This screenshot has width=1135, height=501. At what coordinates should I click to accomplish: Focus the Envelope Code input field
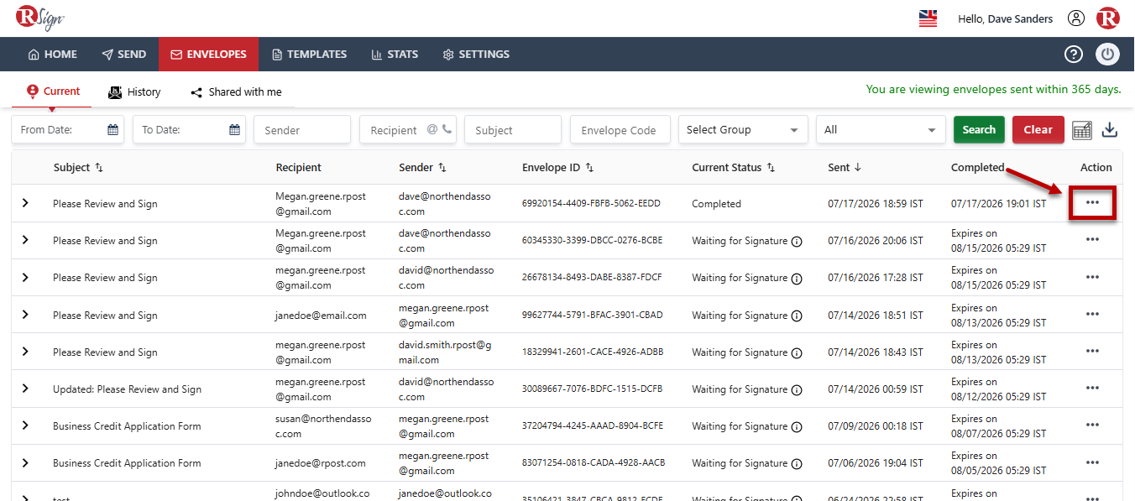click(620, 130)
